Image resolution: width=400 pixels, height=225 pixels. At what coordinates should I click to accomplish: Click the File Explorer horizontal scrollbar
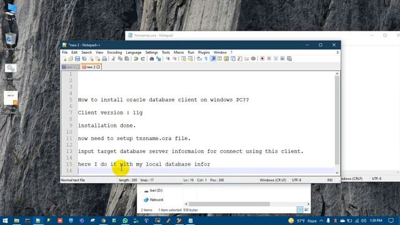(229, 204)
